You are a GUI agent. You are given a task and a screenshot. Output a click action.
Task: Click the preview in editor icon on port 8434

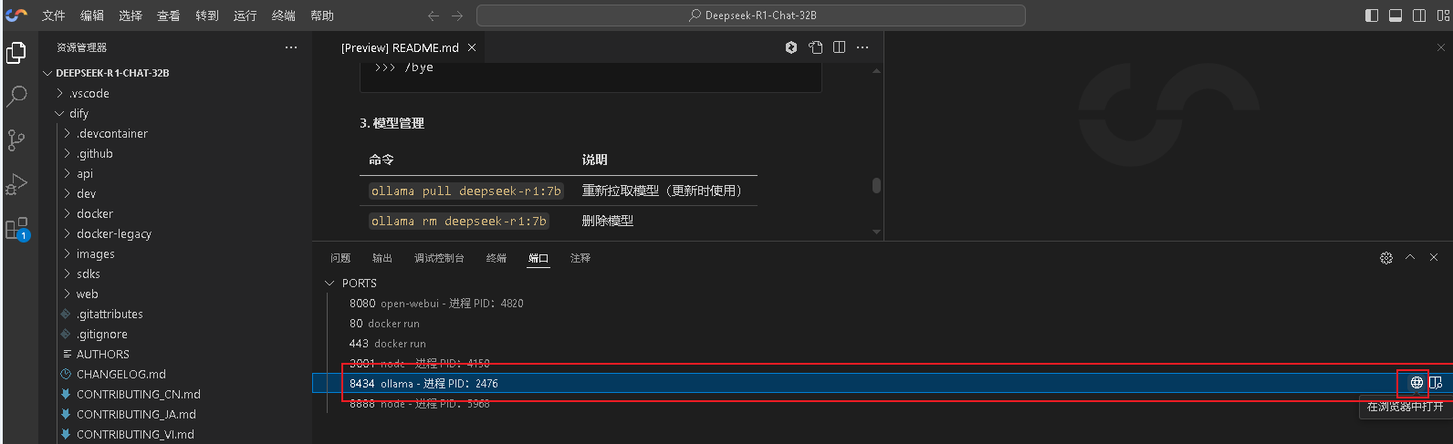(1436, 383)
